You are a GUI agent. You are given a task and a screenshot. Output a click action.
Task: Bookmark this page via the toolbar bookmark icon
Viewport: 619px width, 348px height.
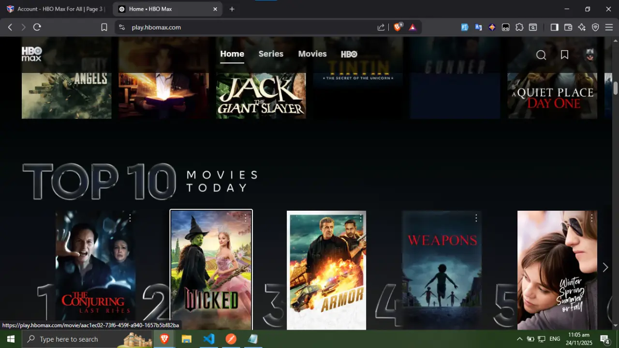(104, 28)
